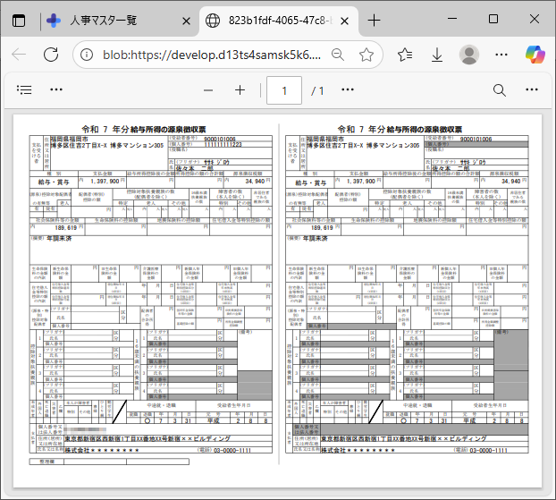The width and height of the screenshot is (556, 500).
Task: Expand more PDF tools beside contents icon
Action: point(56,90)
